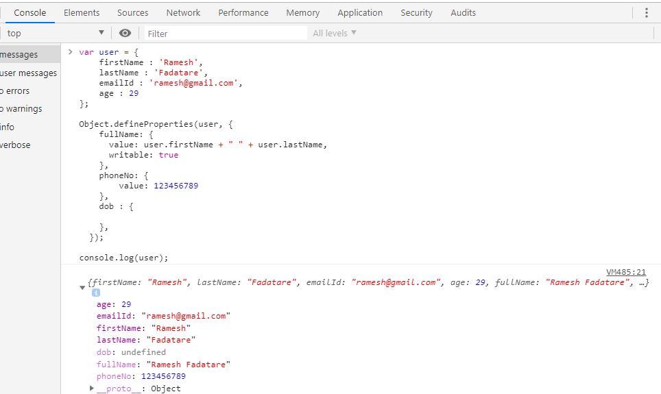Click the 'writable: true' code line
The height and width of the screenshot is (394, 661).
coord(143,155)
